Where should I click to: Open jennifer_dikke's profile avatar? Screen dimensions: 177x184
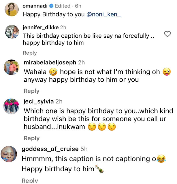click(x=12, y=31)
